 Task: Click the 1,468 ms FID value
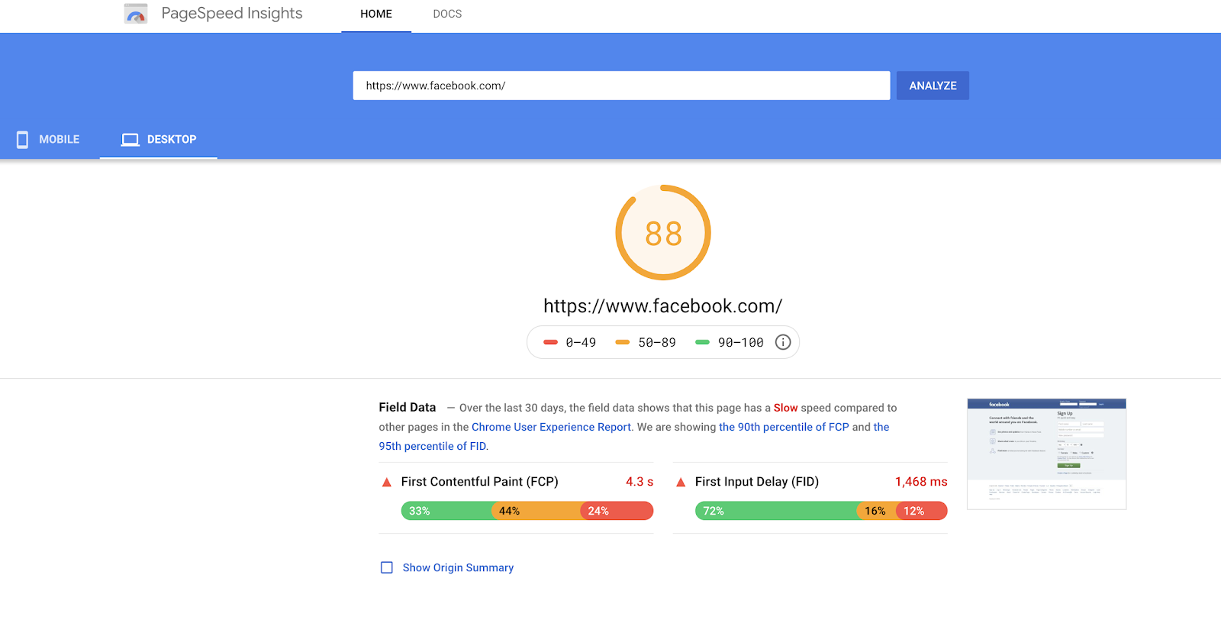pyautogui.click(x=921, y=482)
